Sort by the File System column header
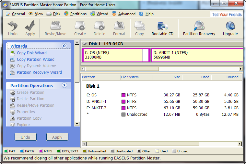 [x=136, y=77]
